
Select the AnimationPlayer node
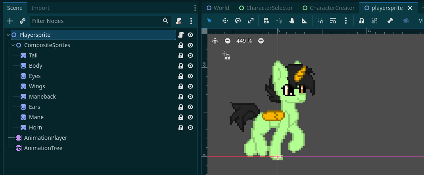[46, 138]
